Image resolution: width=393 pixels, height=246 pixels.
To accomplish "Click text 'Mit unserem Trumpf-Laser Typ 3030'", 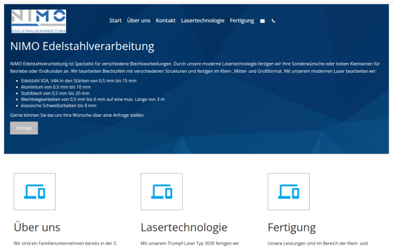I will tap(190, 243).
